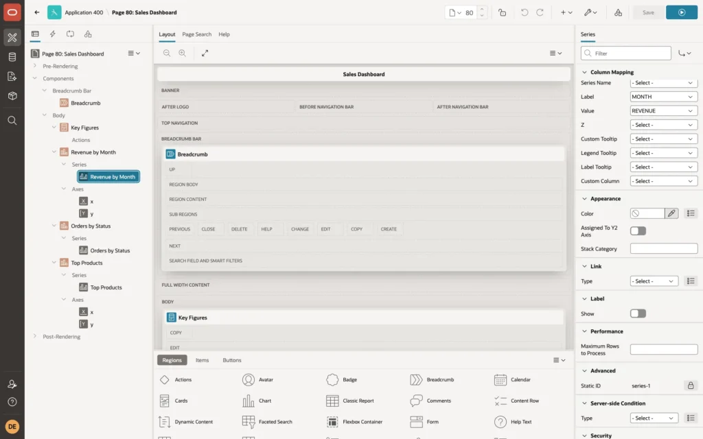Undo the last change

tap(524, 12)
